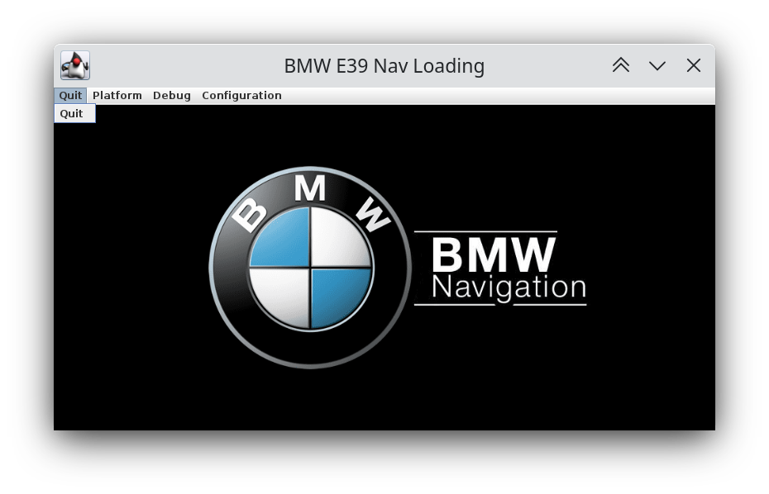
Task: Click the down-chevron minimize button
Action: pyautogui.click(x=657, y=65)
